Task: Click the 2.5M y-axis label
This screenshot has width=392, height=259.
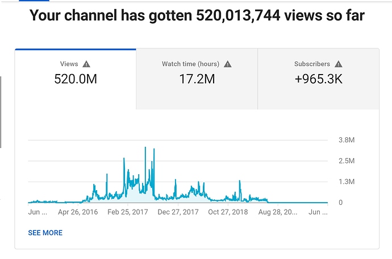Action: tap(347, 161)
